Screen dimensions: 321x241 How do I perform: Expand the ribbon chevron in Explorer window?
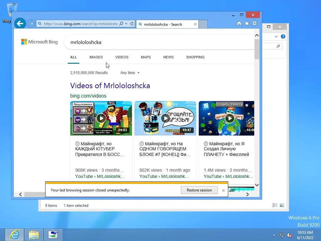(276, 36)
